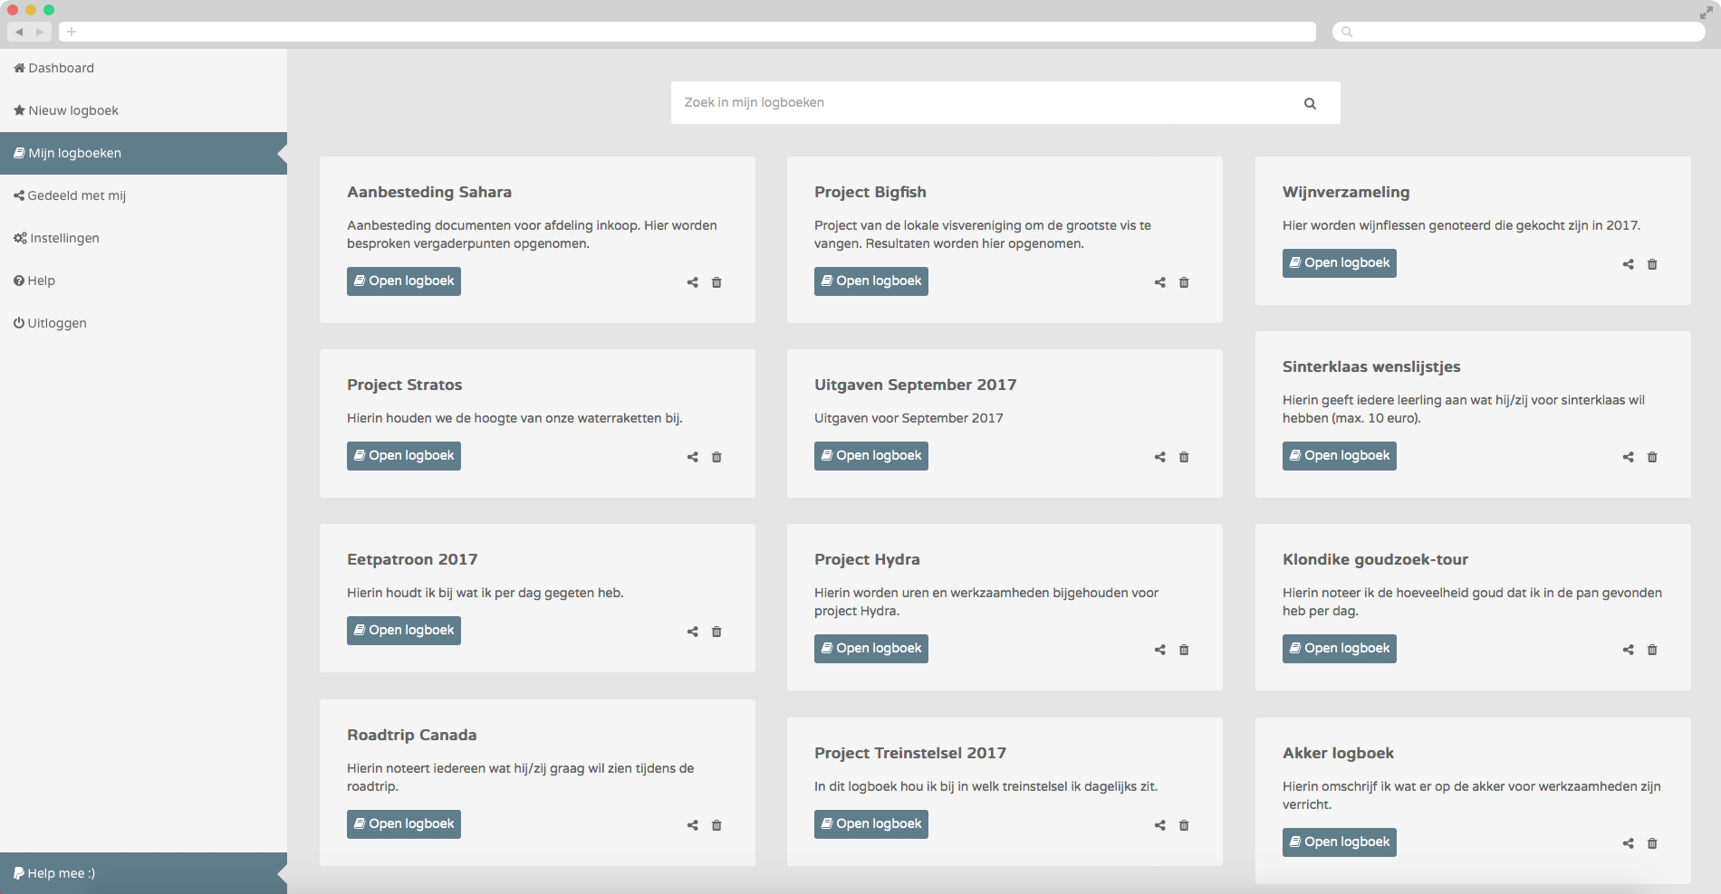This screenshot has height=894, width=1721.
Task: Delete the Sinterklaas wenslijstjes logbook
Action: click(1652, 457)
